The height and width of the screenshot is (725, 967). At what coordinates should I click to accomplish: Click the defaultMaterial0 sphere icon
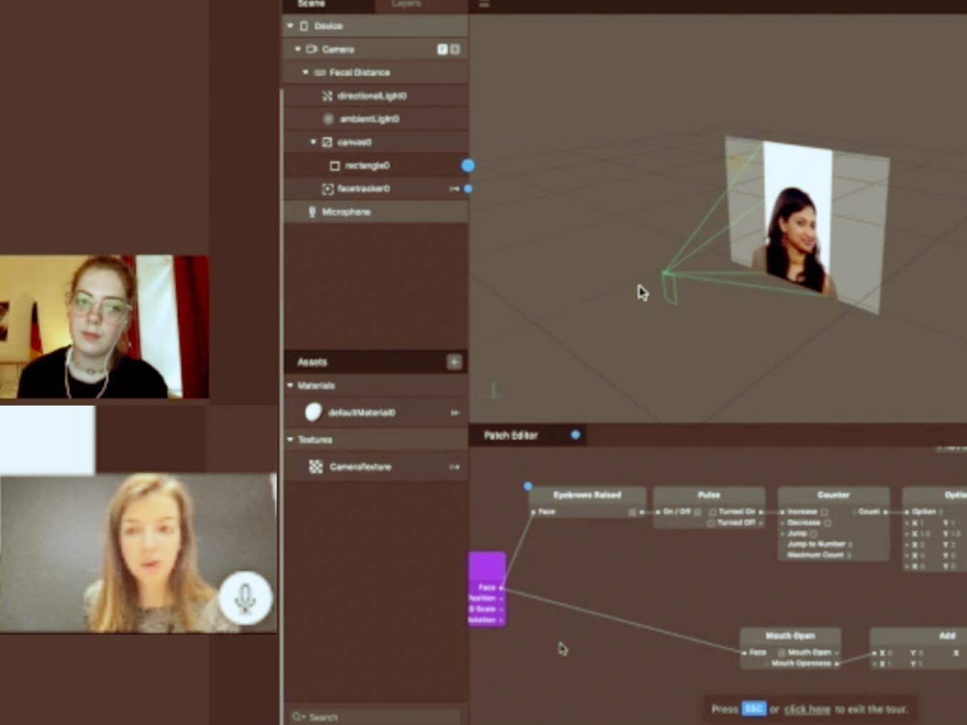pyautogui.click(x=313, y=412)
